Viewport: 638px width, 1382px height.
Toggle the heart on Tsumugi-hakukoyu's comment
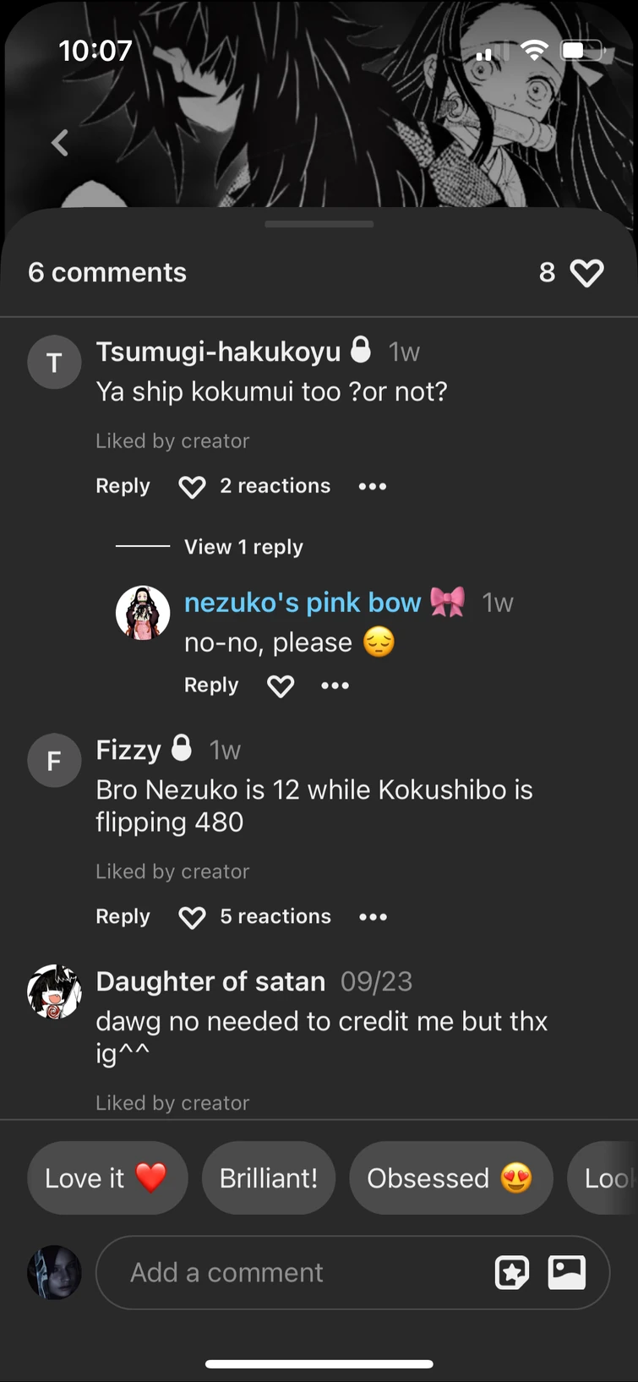coord(192,486)
